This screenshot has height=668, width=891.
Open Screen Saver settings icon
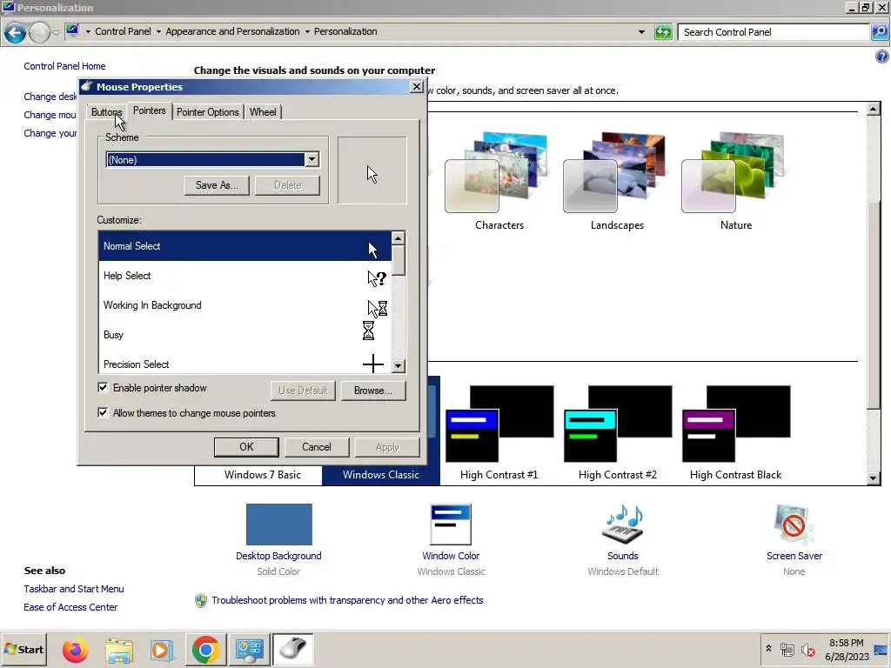pos(794,524)
